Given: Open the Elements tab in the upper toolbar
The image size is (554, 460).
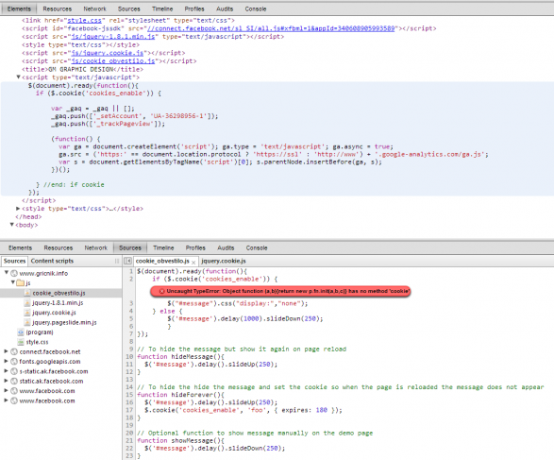Looking at the screenshot, I should coord(19,9).
